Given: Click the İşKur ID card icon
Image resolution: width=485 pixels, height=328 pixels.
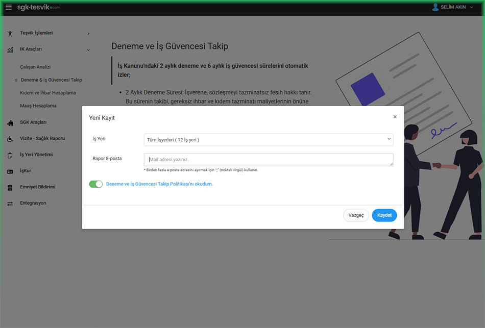Looking at the screenshot, I should (x=10, y=171).
